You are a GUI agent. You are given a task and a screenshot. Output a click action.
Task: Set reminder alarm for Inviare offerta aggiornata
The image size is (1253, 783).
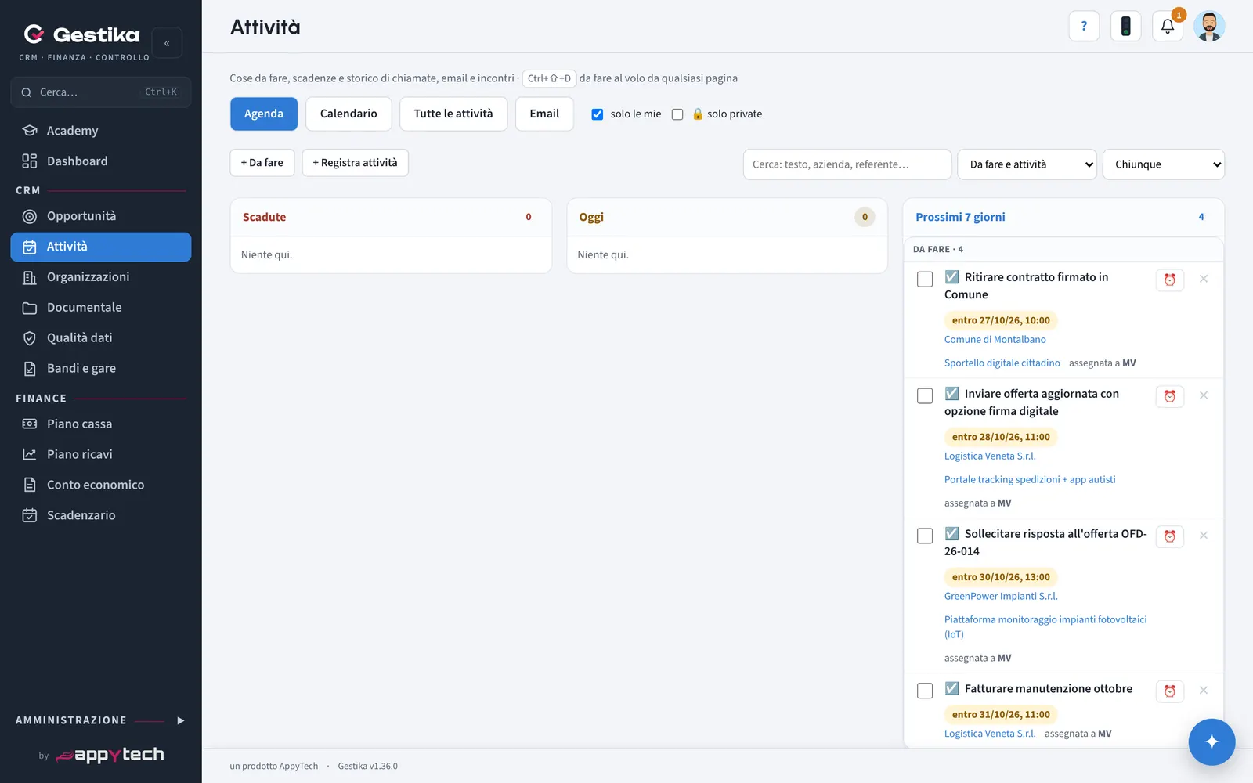point(1169,396)
